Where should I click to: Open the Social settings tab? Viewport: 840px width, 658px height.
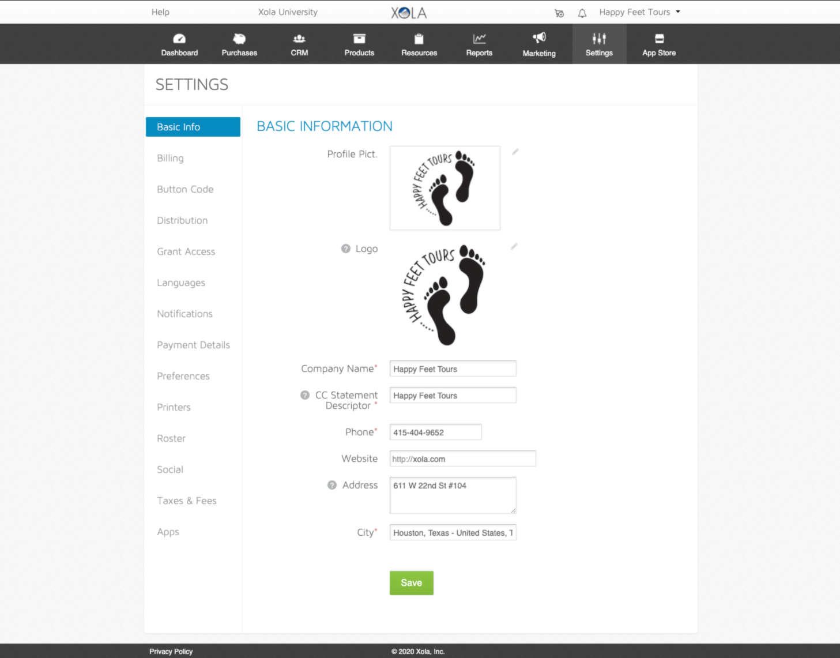click(170, 469)
